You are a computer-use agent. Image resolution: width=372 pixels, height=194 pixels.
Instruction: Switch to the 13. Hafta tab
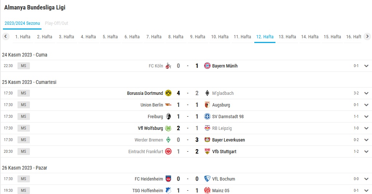(287, 37)
